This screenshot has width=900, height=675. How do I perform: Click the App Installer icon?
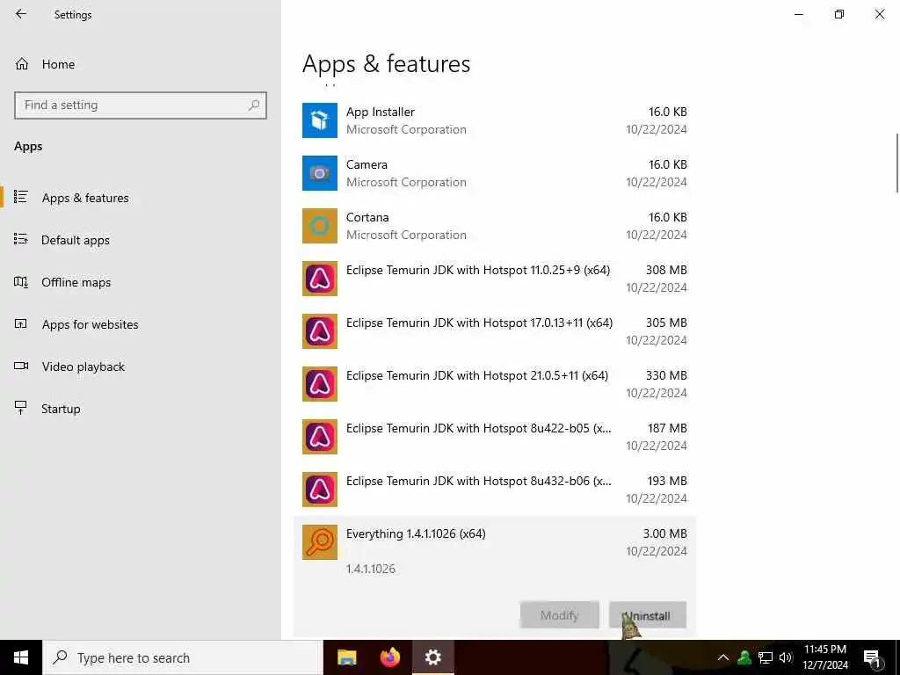[320, 120]
